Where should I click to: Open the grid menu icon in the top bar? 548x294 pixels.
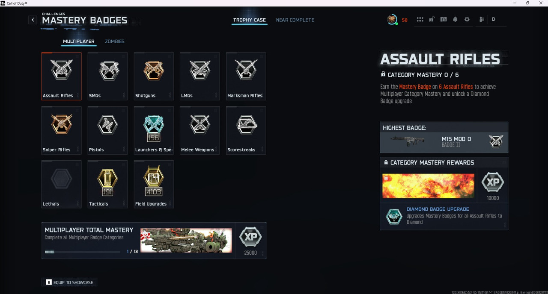(420, 20)
